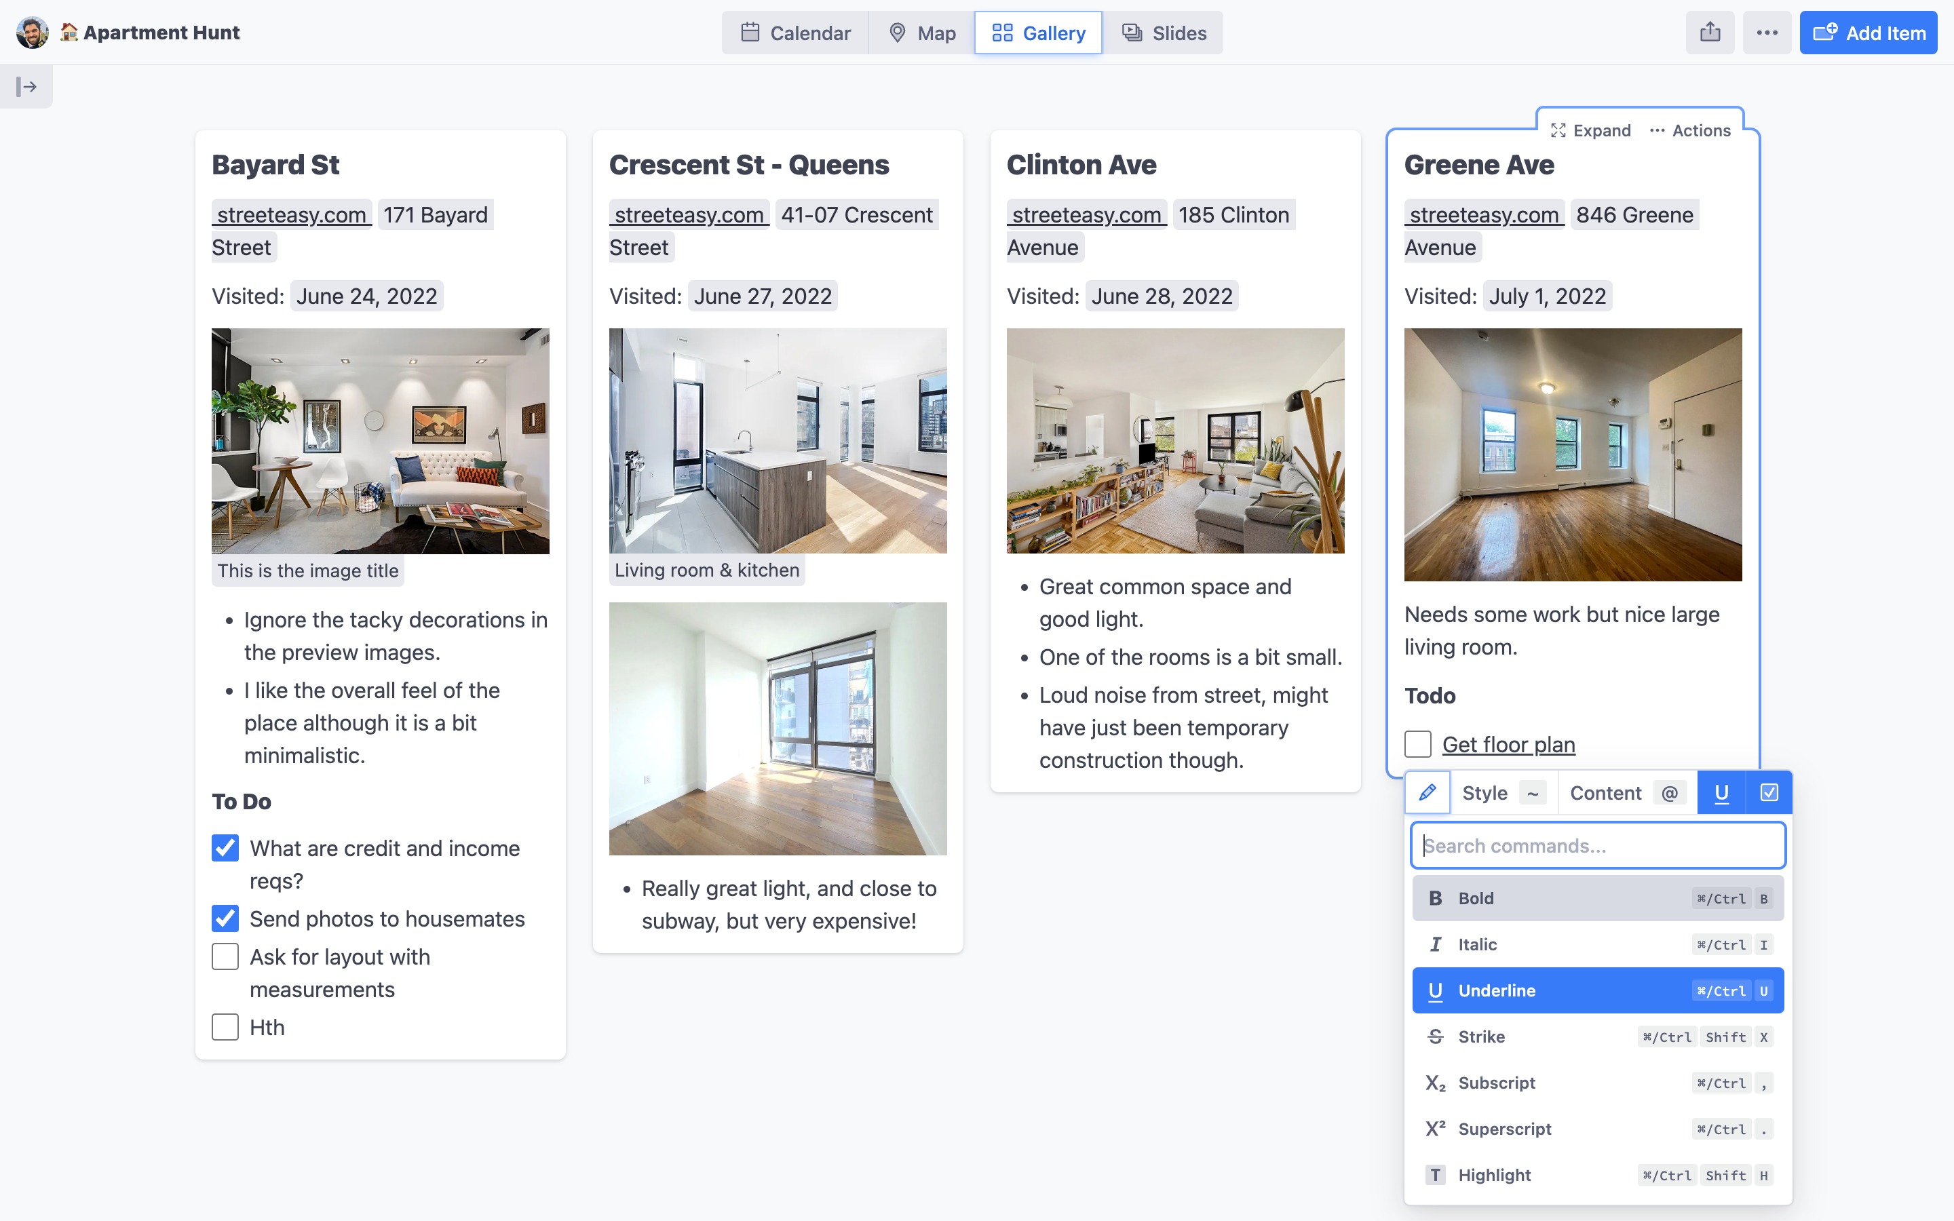
Task: Open the three-dot more options menu
Action: point(1767,33)
